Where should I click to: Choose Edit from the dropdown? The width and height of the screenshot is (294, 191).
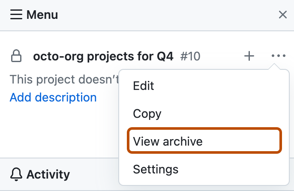[x=144, y=86]
